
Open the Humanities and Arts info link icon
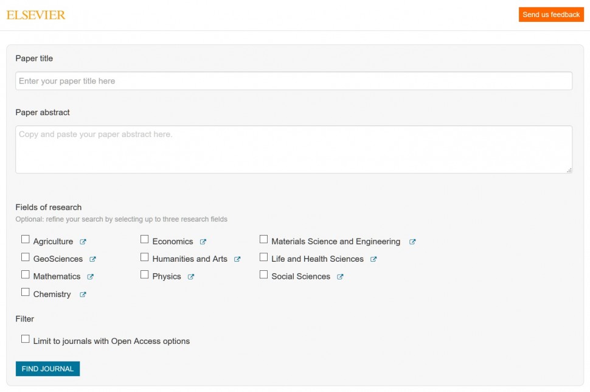point(237,259)
